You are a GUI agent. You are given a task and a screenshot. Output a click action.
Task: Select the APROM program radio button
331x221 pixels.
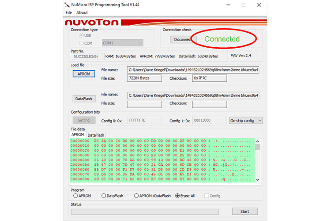(x=75, y=196)
